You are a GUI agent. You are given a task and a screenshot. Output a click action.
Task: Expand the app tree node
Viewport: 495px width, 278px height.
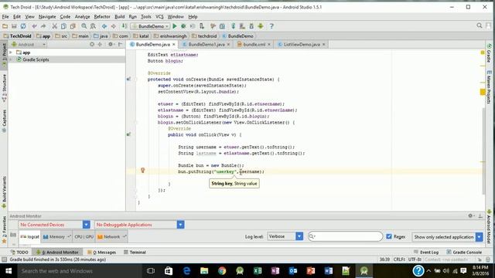(11, 53)
